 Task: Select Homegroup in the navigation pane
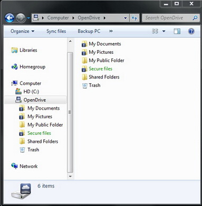(32, 67)
